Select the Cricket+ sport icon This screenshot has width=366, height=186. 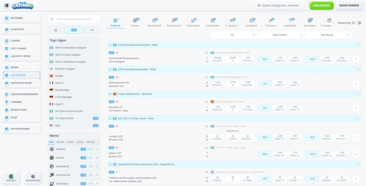pyautogui.click(x=271, y=22)
